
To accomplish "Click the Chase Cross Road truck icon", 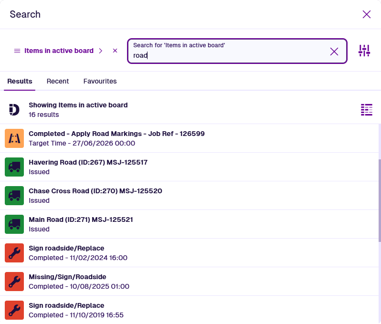I will (x=14, y=196).
